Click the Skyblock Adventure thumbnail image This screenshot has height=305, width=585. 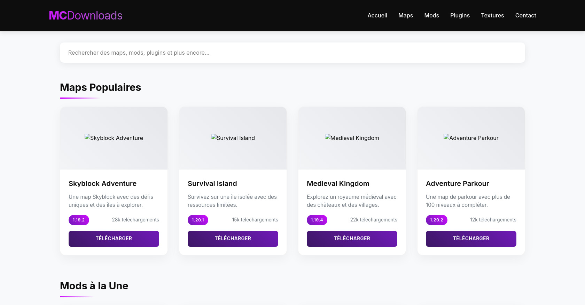[114, 138]
